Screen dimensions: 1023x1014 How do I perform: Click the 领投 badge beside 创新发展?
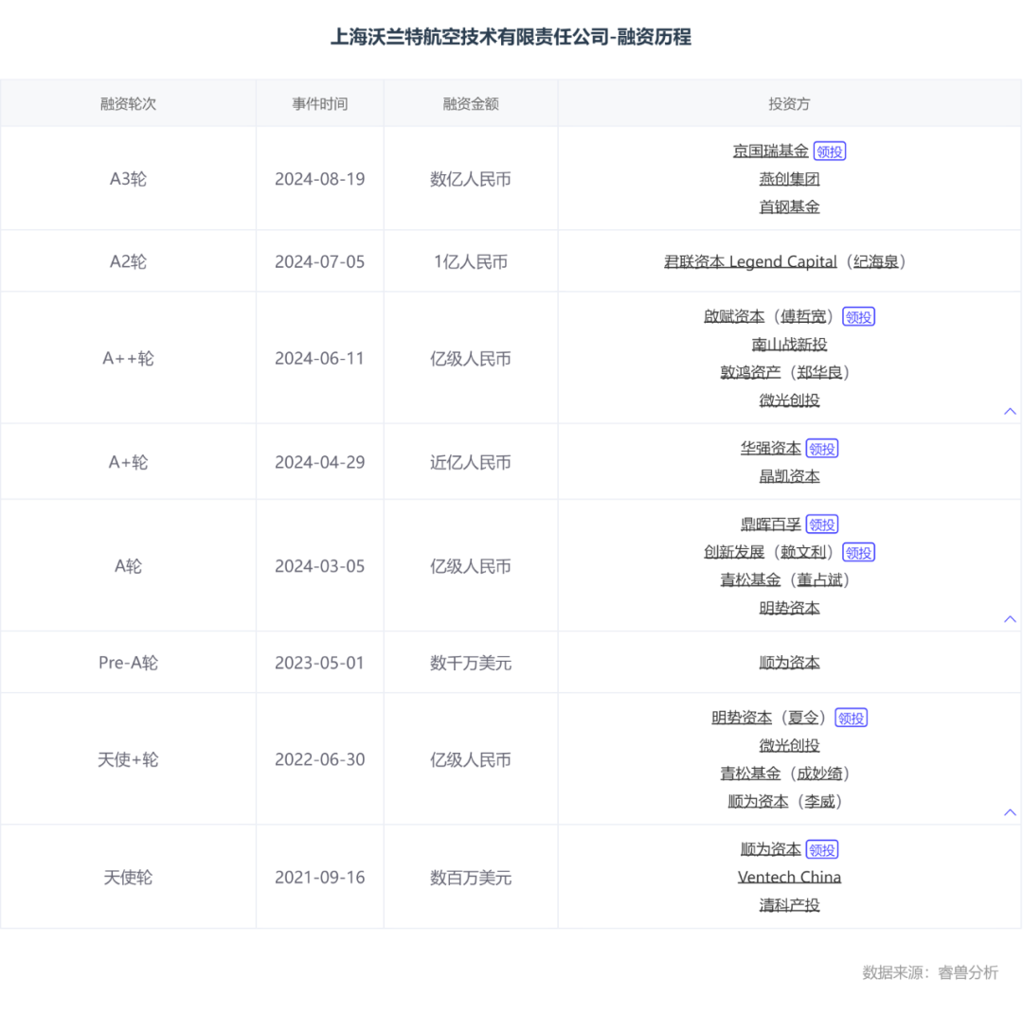tap(859, 552)
